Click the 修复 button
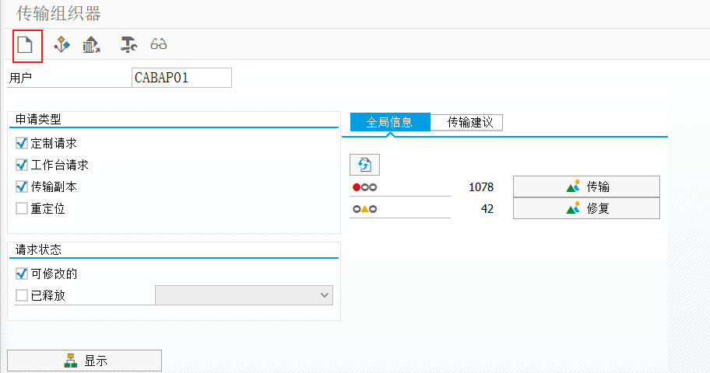The image size is (710, 373). click(586, 208)
